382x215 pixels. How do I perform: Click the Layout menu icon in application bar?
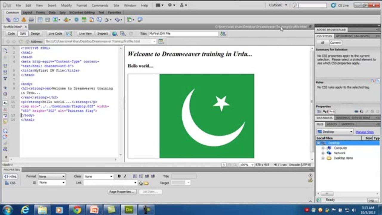tap(159, 5)
